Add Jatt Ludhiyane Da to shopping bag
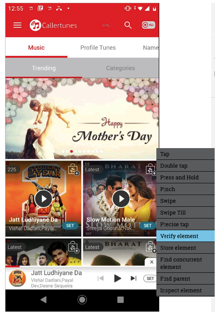215x315 pixels. click(73, 170)
